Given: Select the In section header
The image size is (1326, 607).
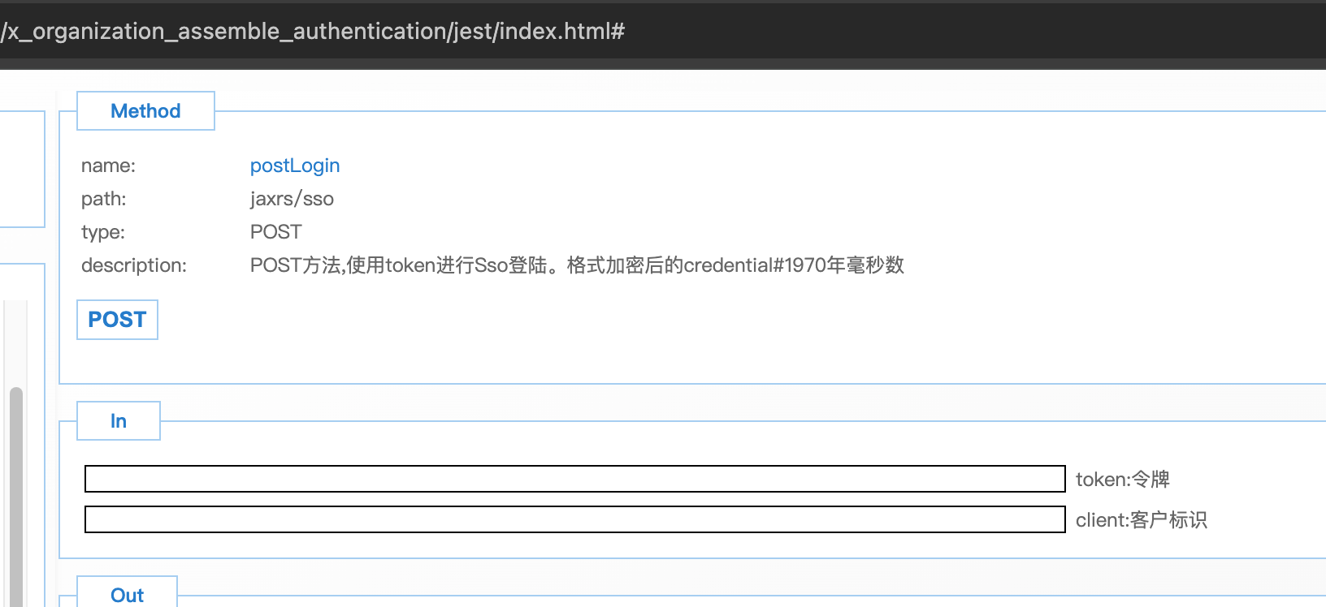Looking at the screenshot, I should tap(119, 421).
